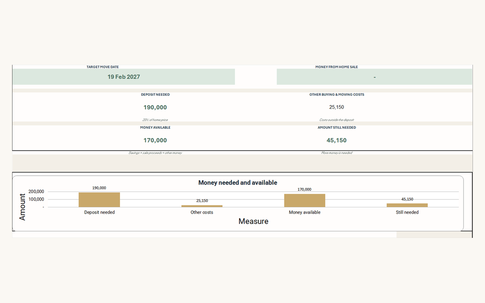Click the 100,000 vertical axis tick label
Image resolution: width=485 pixels, height=303 pixels.
tap(36, 200)
